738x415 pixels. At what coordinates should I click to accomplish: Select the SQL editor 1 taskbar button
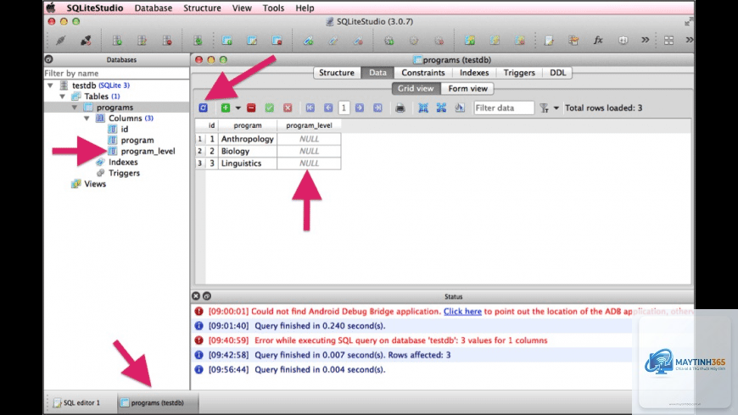(x=78, y=403)
